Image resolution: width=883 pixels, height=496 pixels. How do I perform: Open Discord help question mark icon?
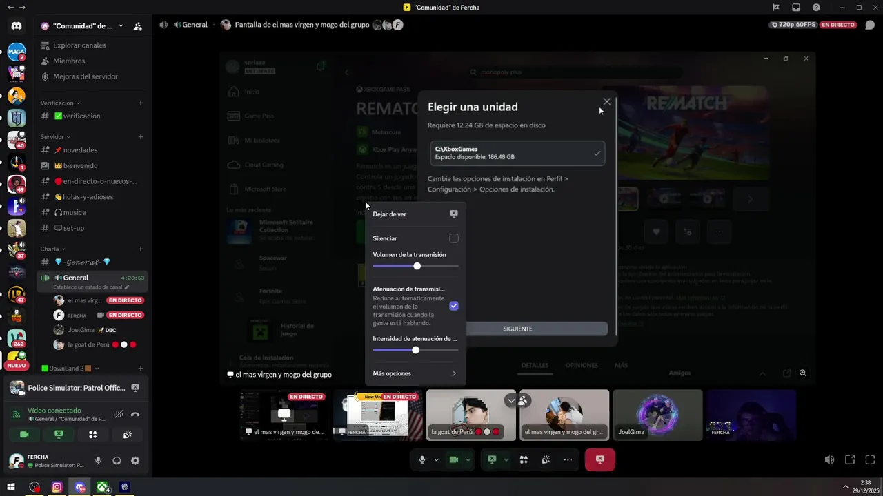[817, 8]
